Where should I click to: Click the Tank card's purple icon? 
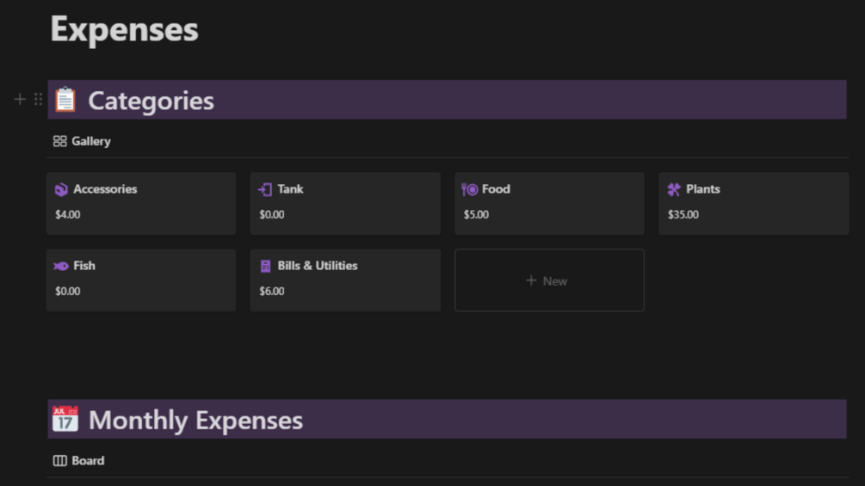coord(265,190)
